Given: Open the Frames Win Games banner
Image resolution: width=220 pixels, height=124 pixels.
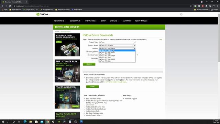Looking at the screenshot, I should click(x=67, y=97).
